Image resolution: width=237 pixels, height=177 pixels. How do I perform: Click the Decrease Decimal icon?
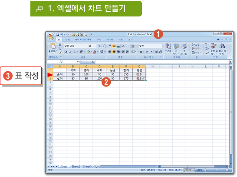160,52
